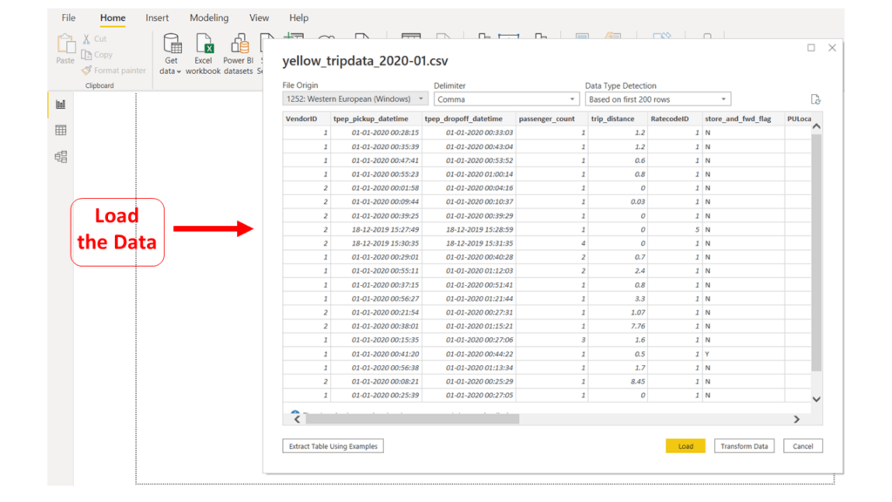Open the Model view sidebar icon
This screenshot has width=892, height=502.
60,157
